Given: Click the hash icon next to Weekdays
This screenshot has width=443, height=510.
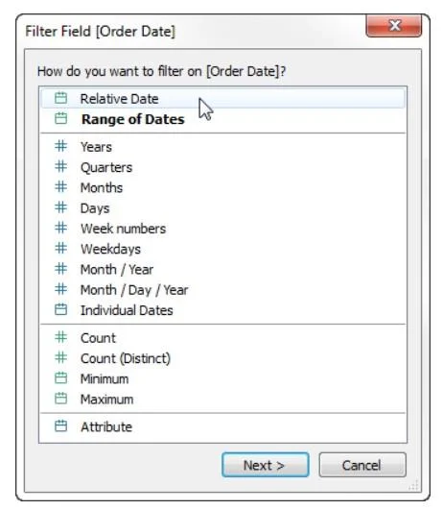Looking at the screenshot, I should [61, 249].
